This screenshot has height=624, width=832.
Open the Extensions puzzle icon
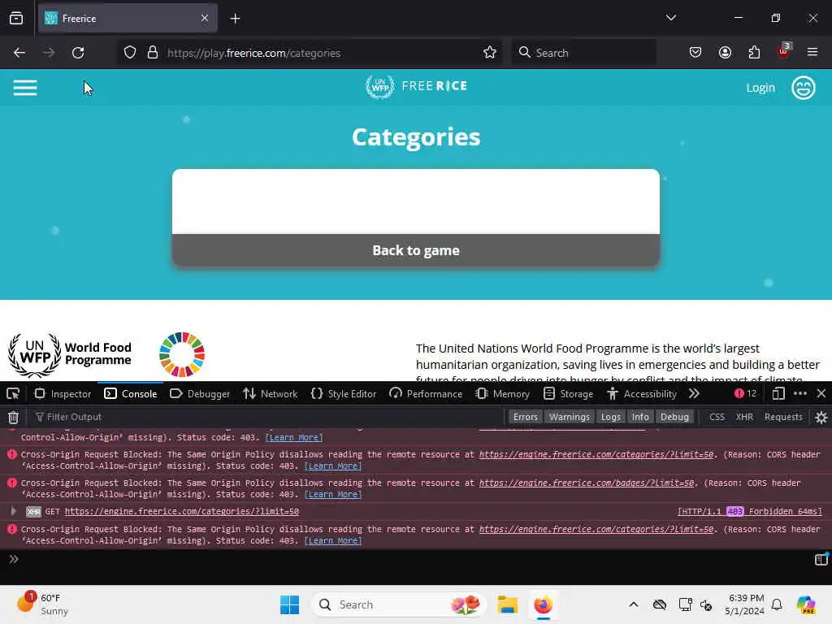[754, 53]
